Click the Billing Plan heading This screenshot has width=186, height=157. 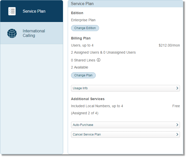pos(81,38)
